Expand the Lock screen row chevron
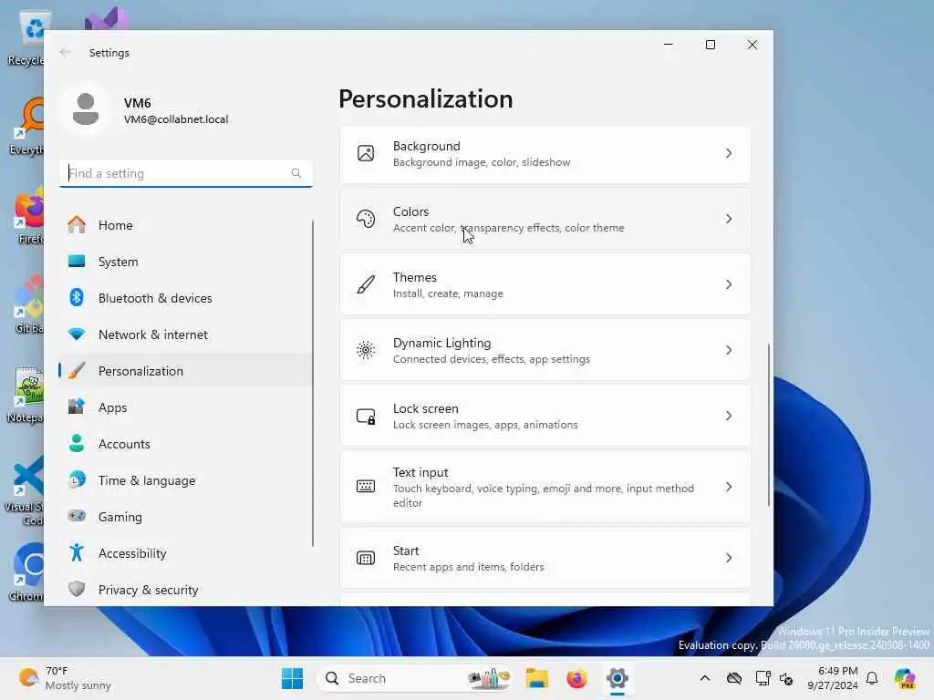 [x=729, y=416]
